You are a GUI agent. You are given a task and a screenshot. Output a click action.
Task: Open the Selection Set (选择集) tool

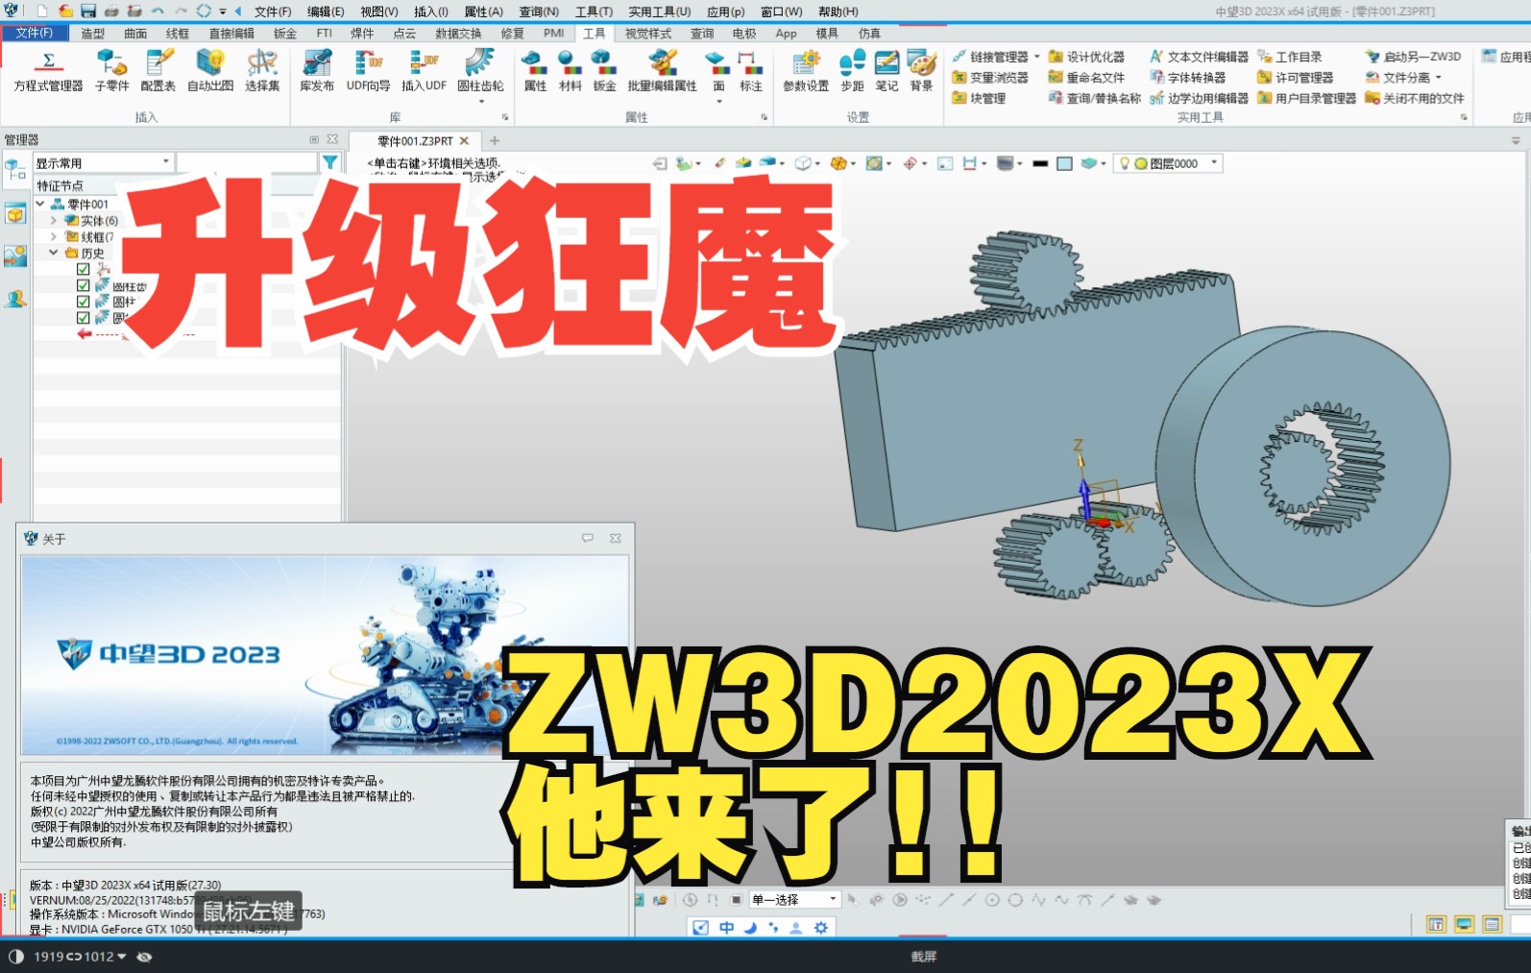[x=262, y=71]
